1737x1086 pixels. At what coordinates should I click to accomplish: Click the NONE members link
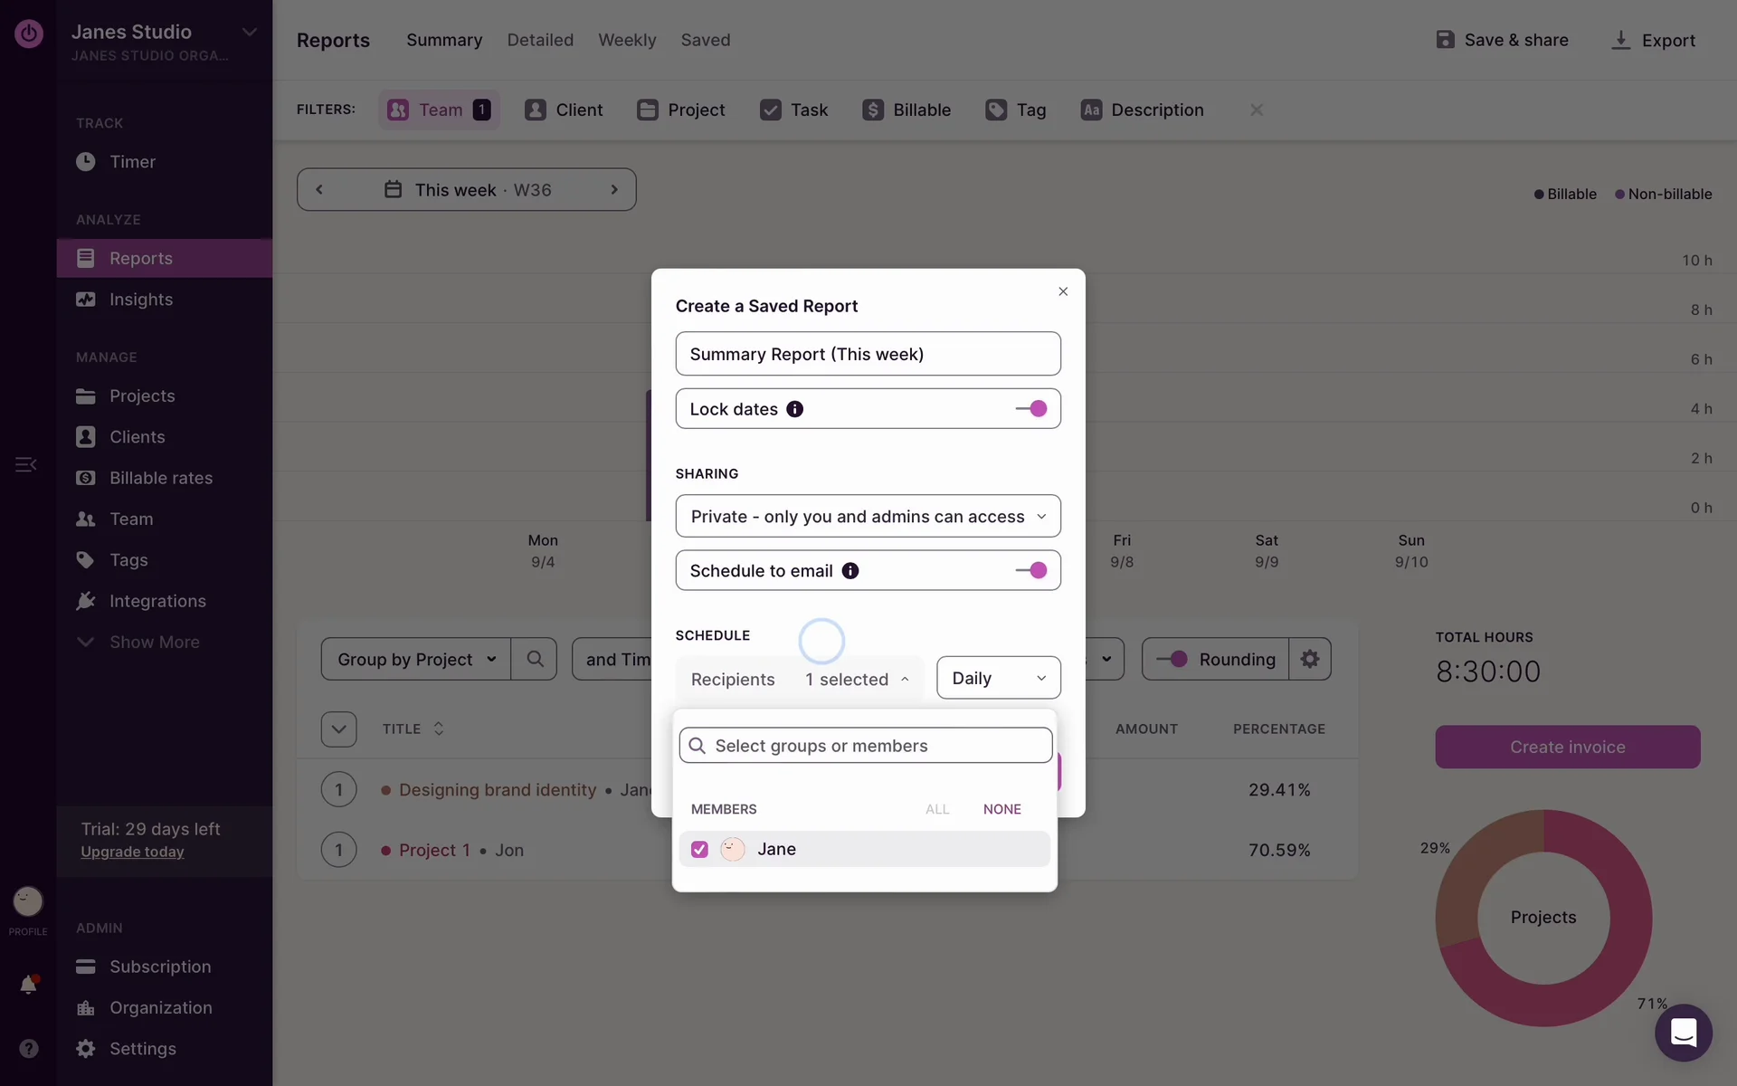tap(1001, 809)
